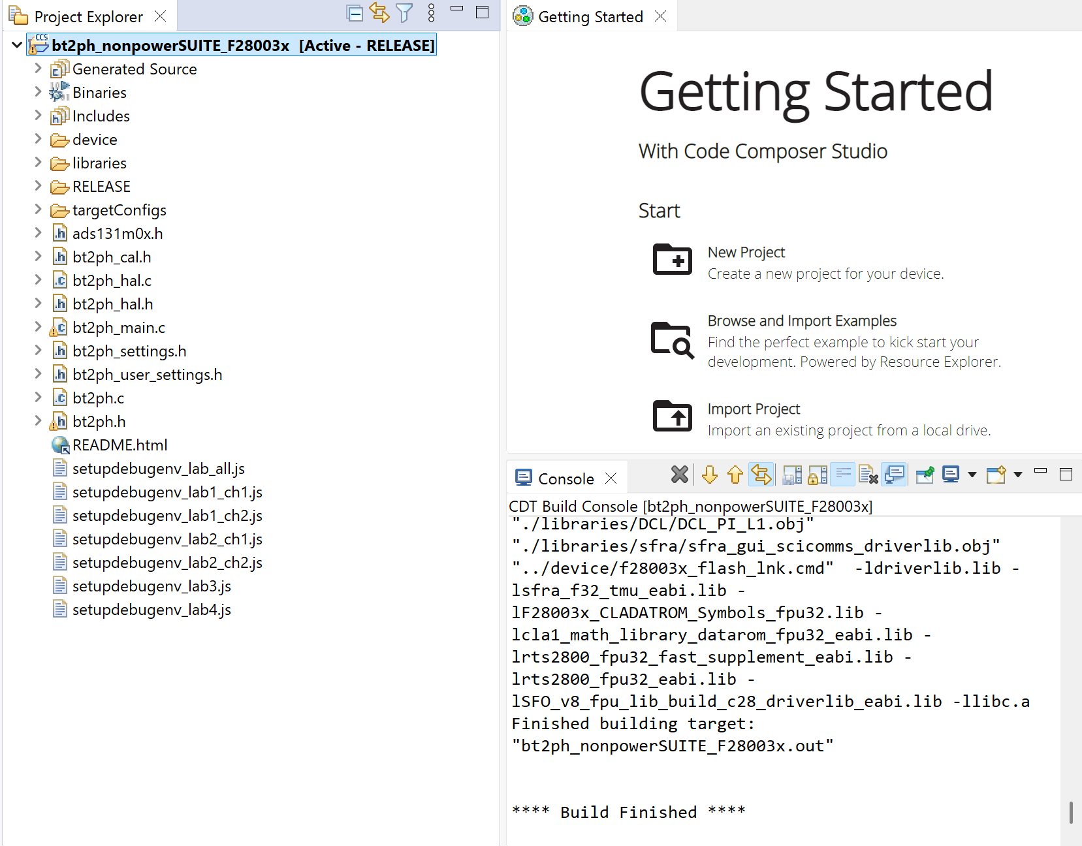Toggle Scroll Lock in the Console toolbar
The image size is (1082, 846).
(817, 475)
